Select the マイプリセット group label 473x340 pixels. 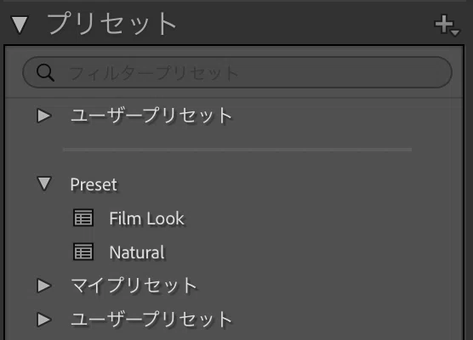point(134,285)
